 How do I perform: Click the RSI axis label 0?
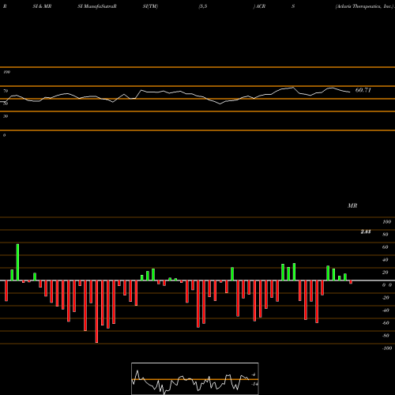click(4, 135)
